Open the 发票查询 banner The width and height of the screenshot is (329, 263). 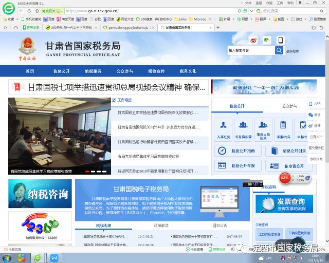[x=284, y=204]
